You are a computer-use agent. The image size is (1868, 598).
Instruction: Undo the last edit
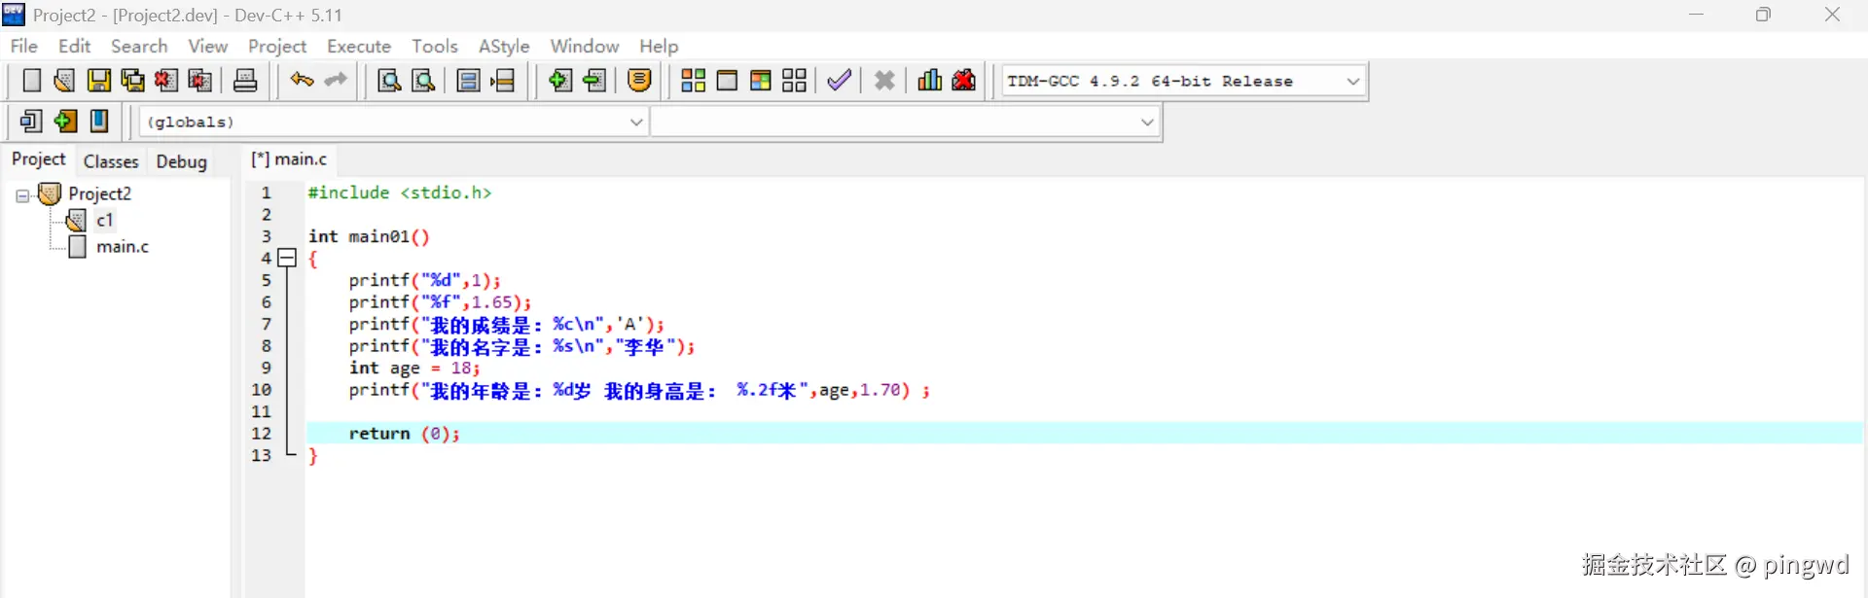pyautogui.click(x=302, y=81)
